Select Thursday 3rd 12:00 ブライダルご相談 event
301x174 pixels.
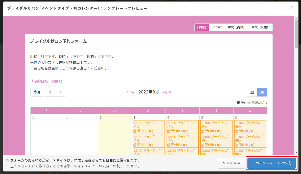(149, 141)
